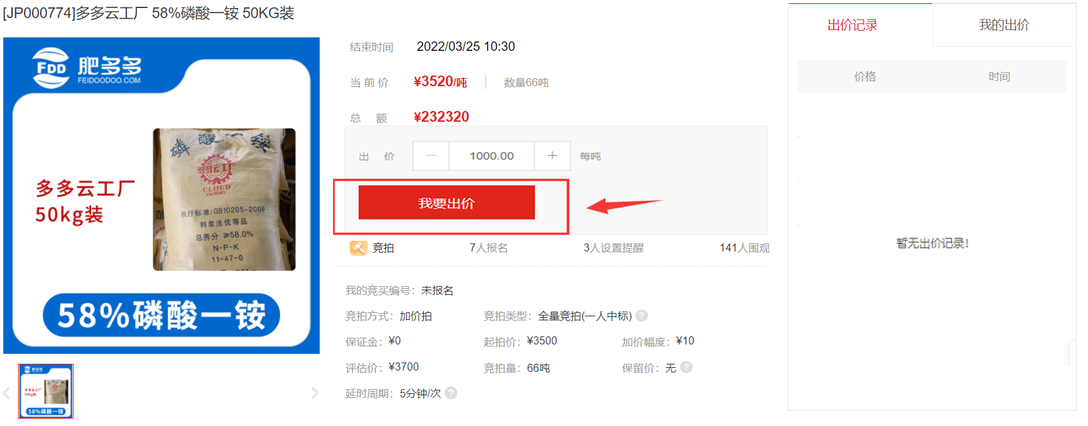Image resolution: width=1088 pixels, height=426 pixels.
Task: Click the 全量竞拍(一人中标) auction type text
Action: click(x=585, y=316)
